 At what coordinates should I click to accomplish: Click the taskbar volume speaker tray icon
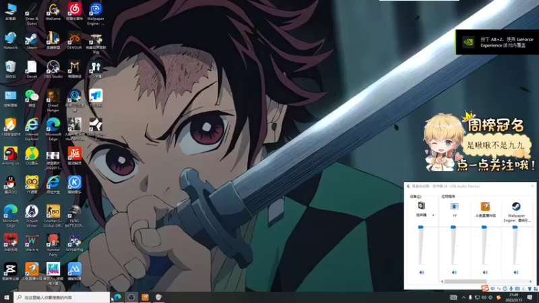click(x=484, y=298)
